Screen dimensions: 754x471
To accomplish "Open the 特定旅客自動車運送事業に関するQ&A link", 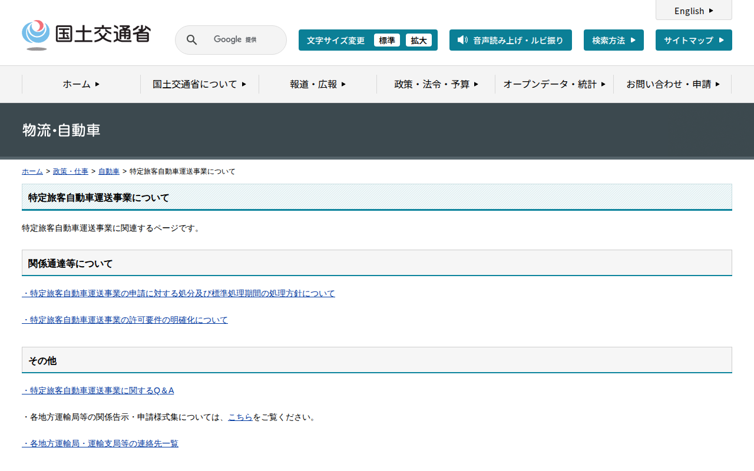I will [98, 390].
